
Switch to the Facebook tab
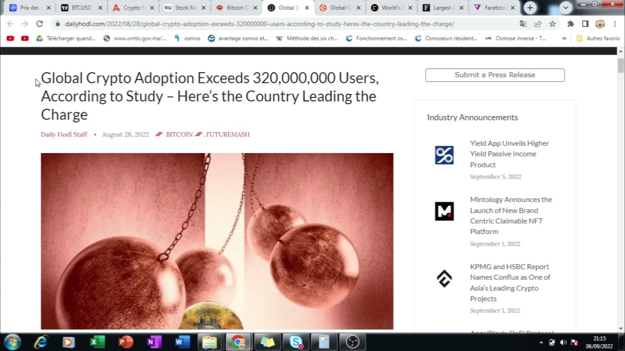(x=494, y=8)
